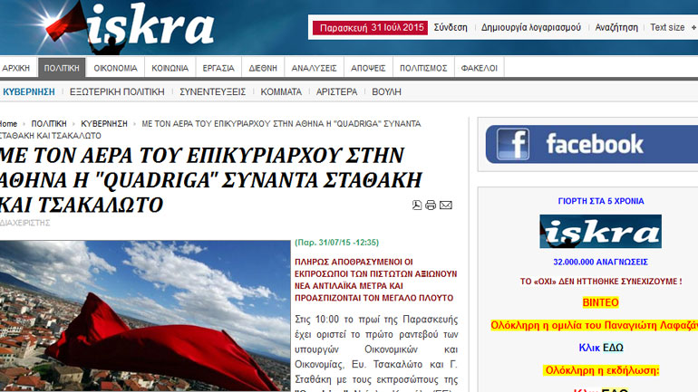Image resolution: width=698 pixels, height=392 pixels.
Task: Click Ολόκληρη η εκδήλωση text
Action: pos(602,370)
